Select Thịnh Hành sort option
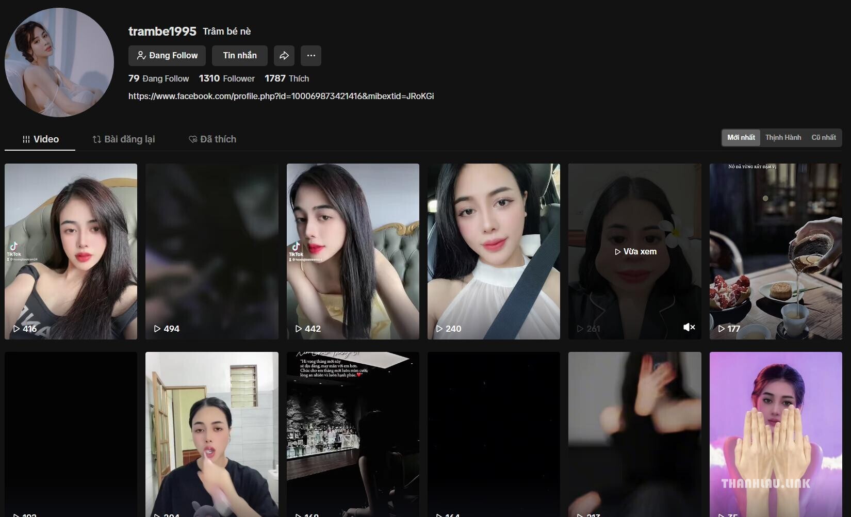 [x=783, y=138]
